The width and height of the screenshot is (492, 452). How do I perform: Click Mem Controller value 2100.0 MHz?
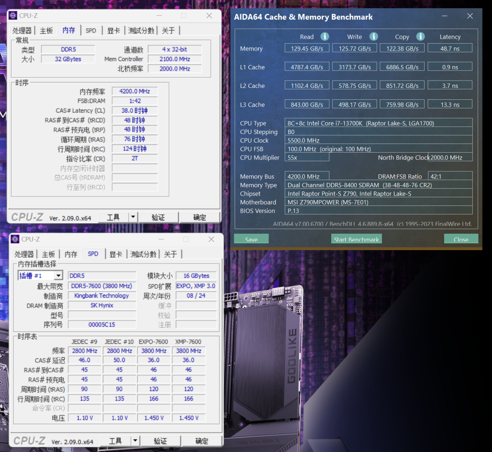coord(175,59)
